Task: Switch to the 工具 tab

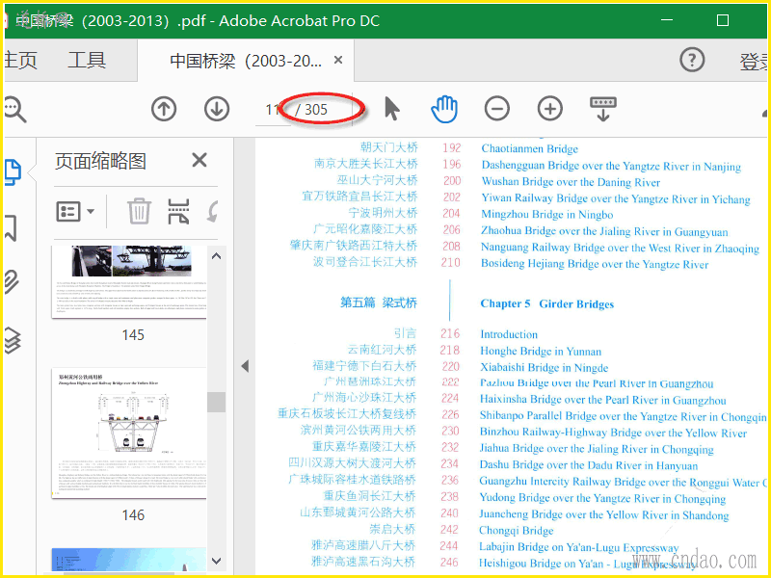Action: (x=87, y=60)
